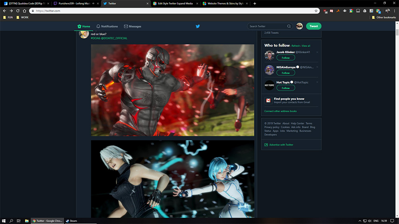Click Connect other address books
This screenshot has width=399, height=224.
[280, 111]
